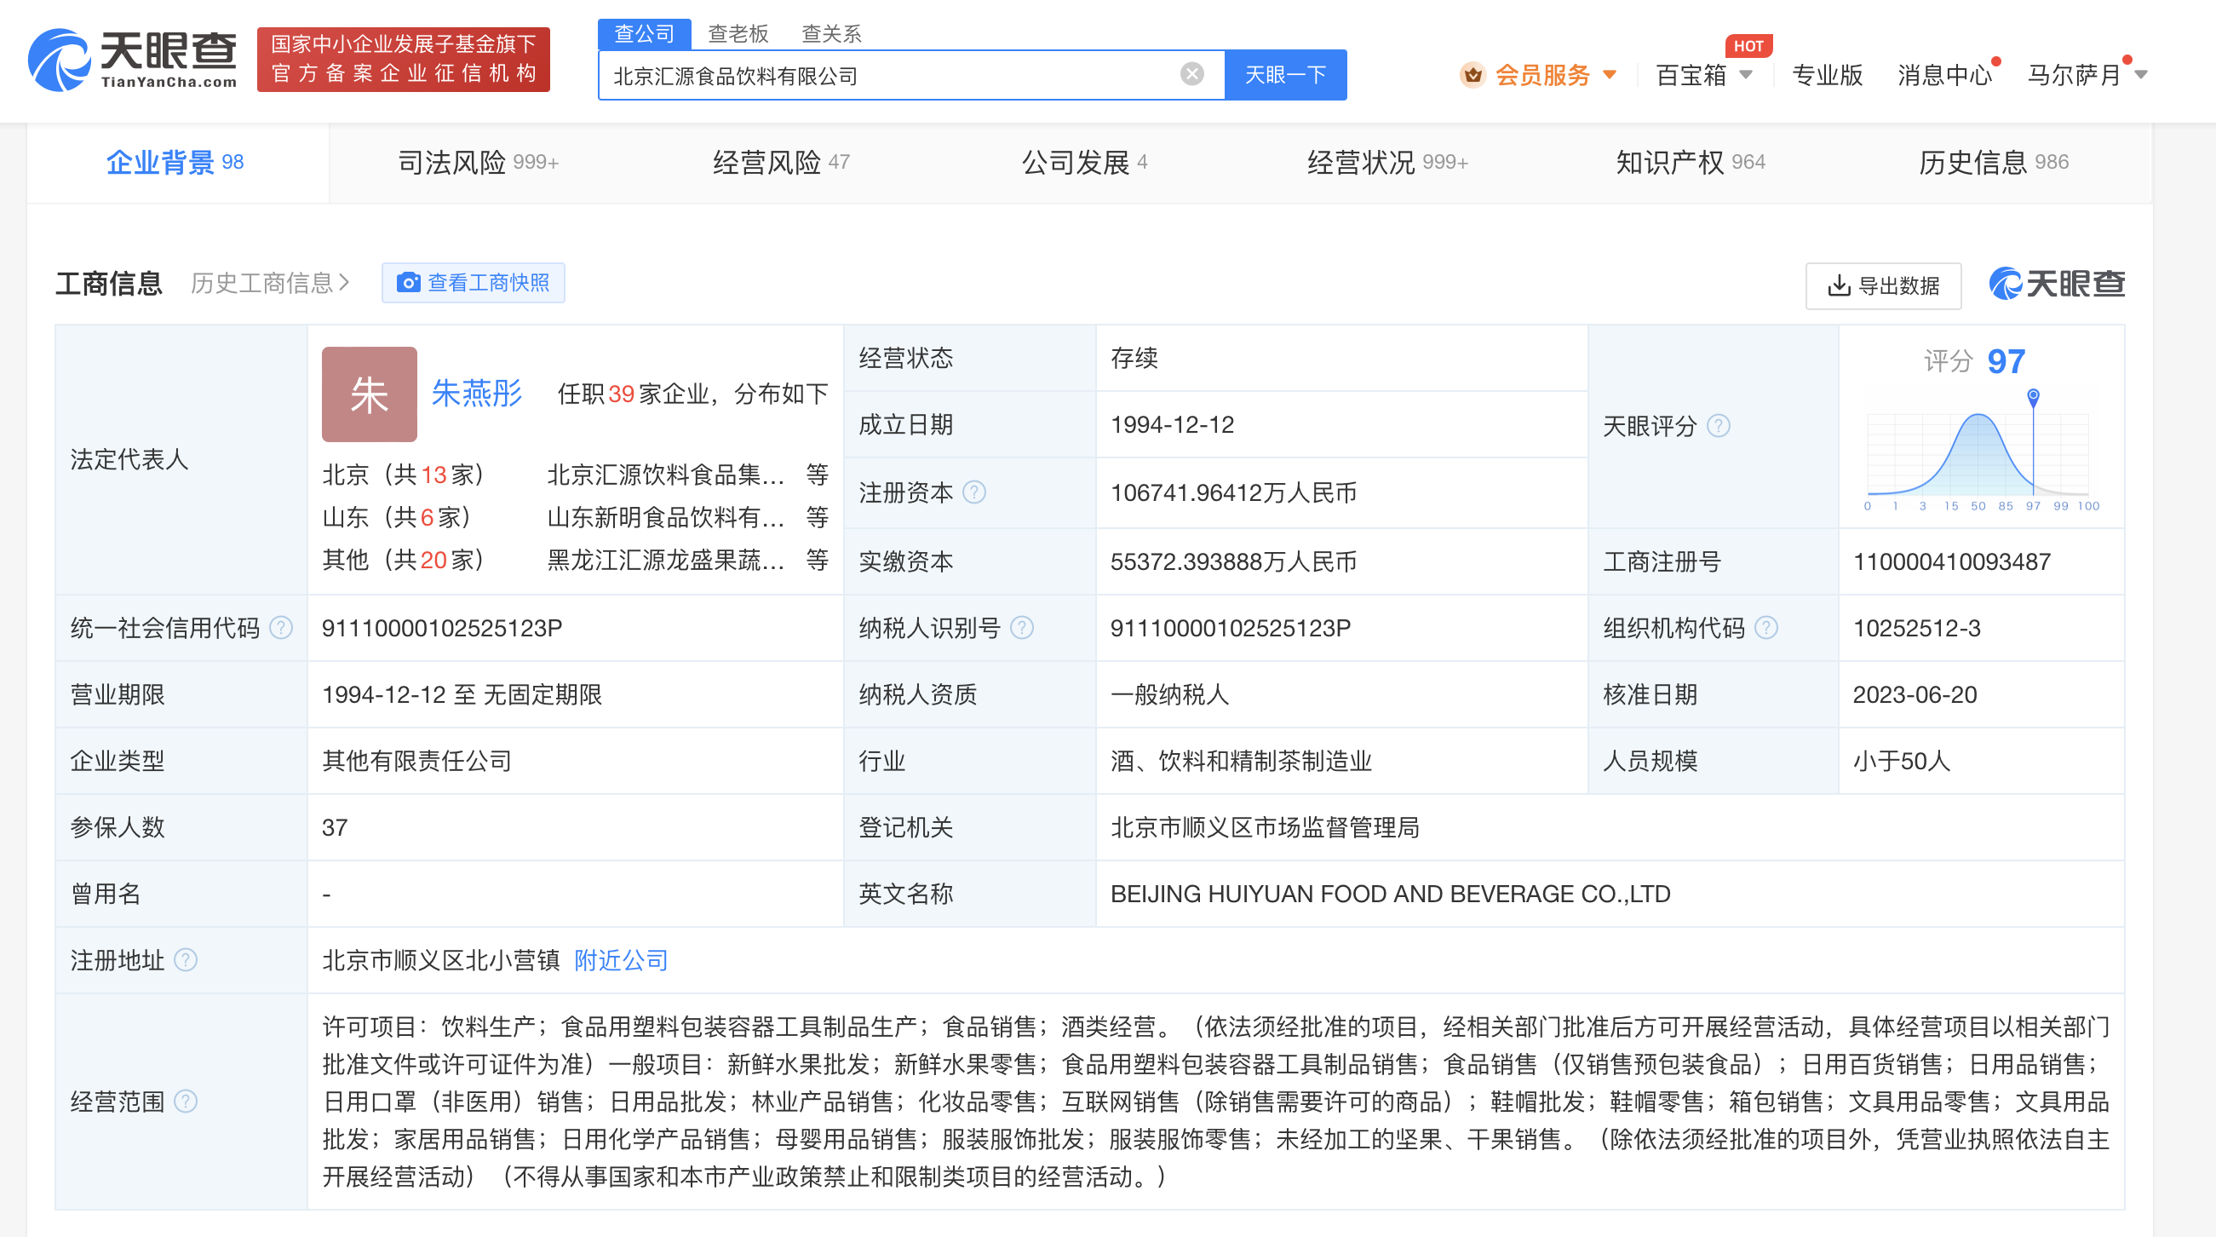Select registration number 110000410093487
The width and height of the screenshot is (2216, 1237).
point(1952,561)
